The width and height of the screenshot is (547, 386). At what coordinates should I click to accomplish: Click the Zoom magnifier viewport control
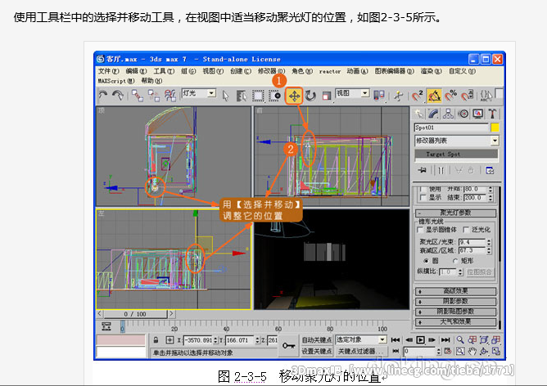(460, 339)
